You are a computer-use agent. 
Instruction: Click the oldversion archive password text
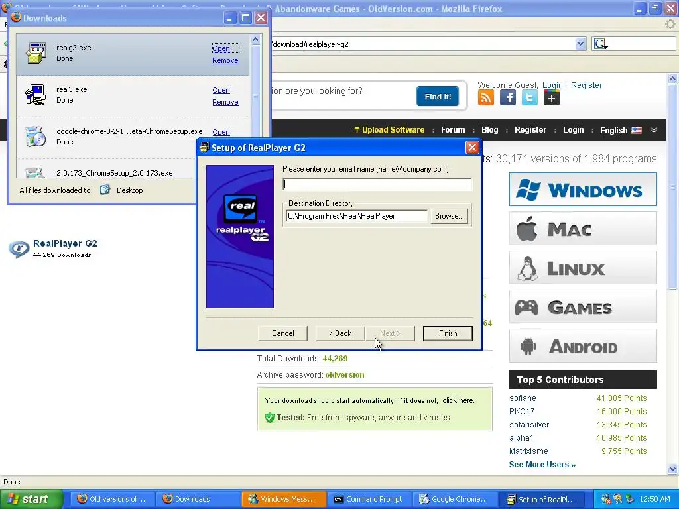point(345,375)
